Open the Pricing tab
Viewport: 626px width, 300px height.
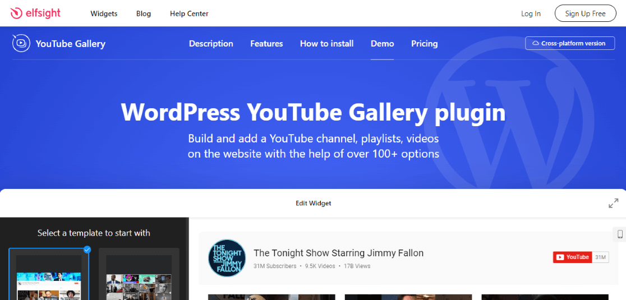tap(425, 44)
